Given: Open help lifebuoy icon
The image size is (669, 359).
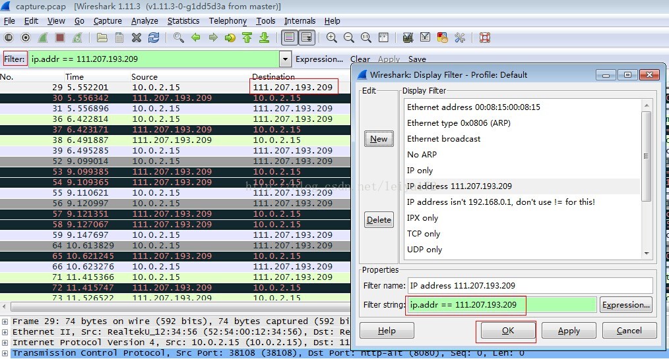Looking at the screenshot, I should (x=485, y=38).
